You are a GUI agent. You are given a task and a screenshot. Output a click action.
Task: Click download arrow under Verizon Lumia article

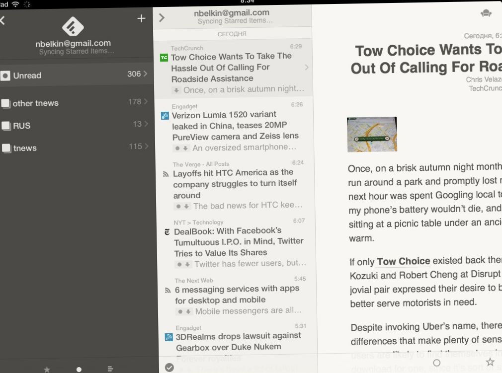tap(185, 148)
